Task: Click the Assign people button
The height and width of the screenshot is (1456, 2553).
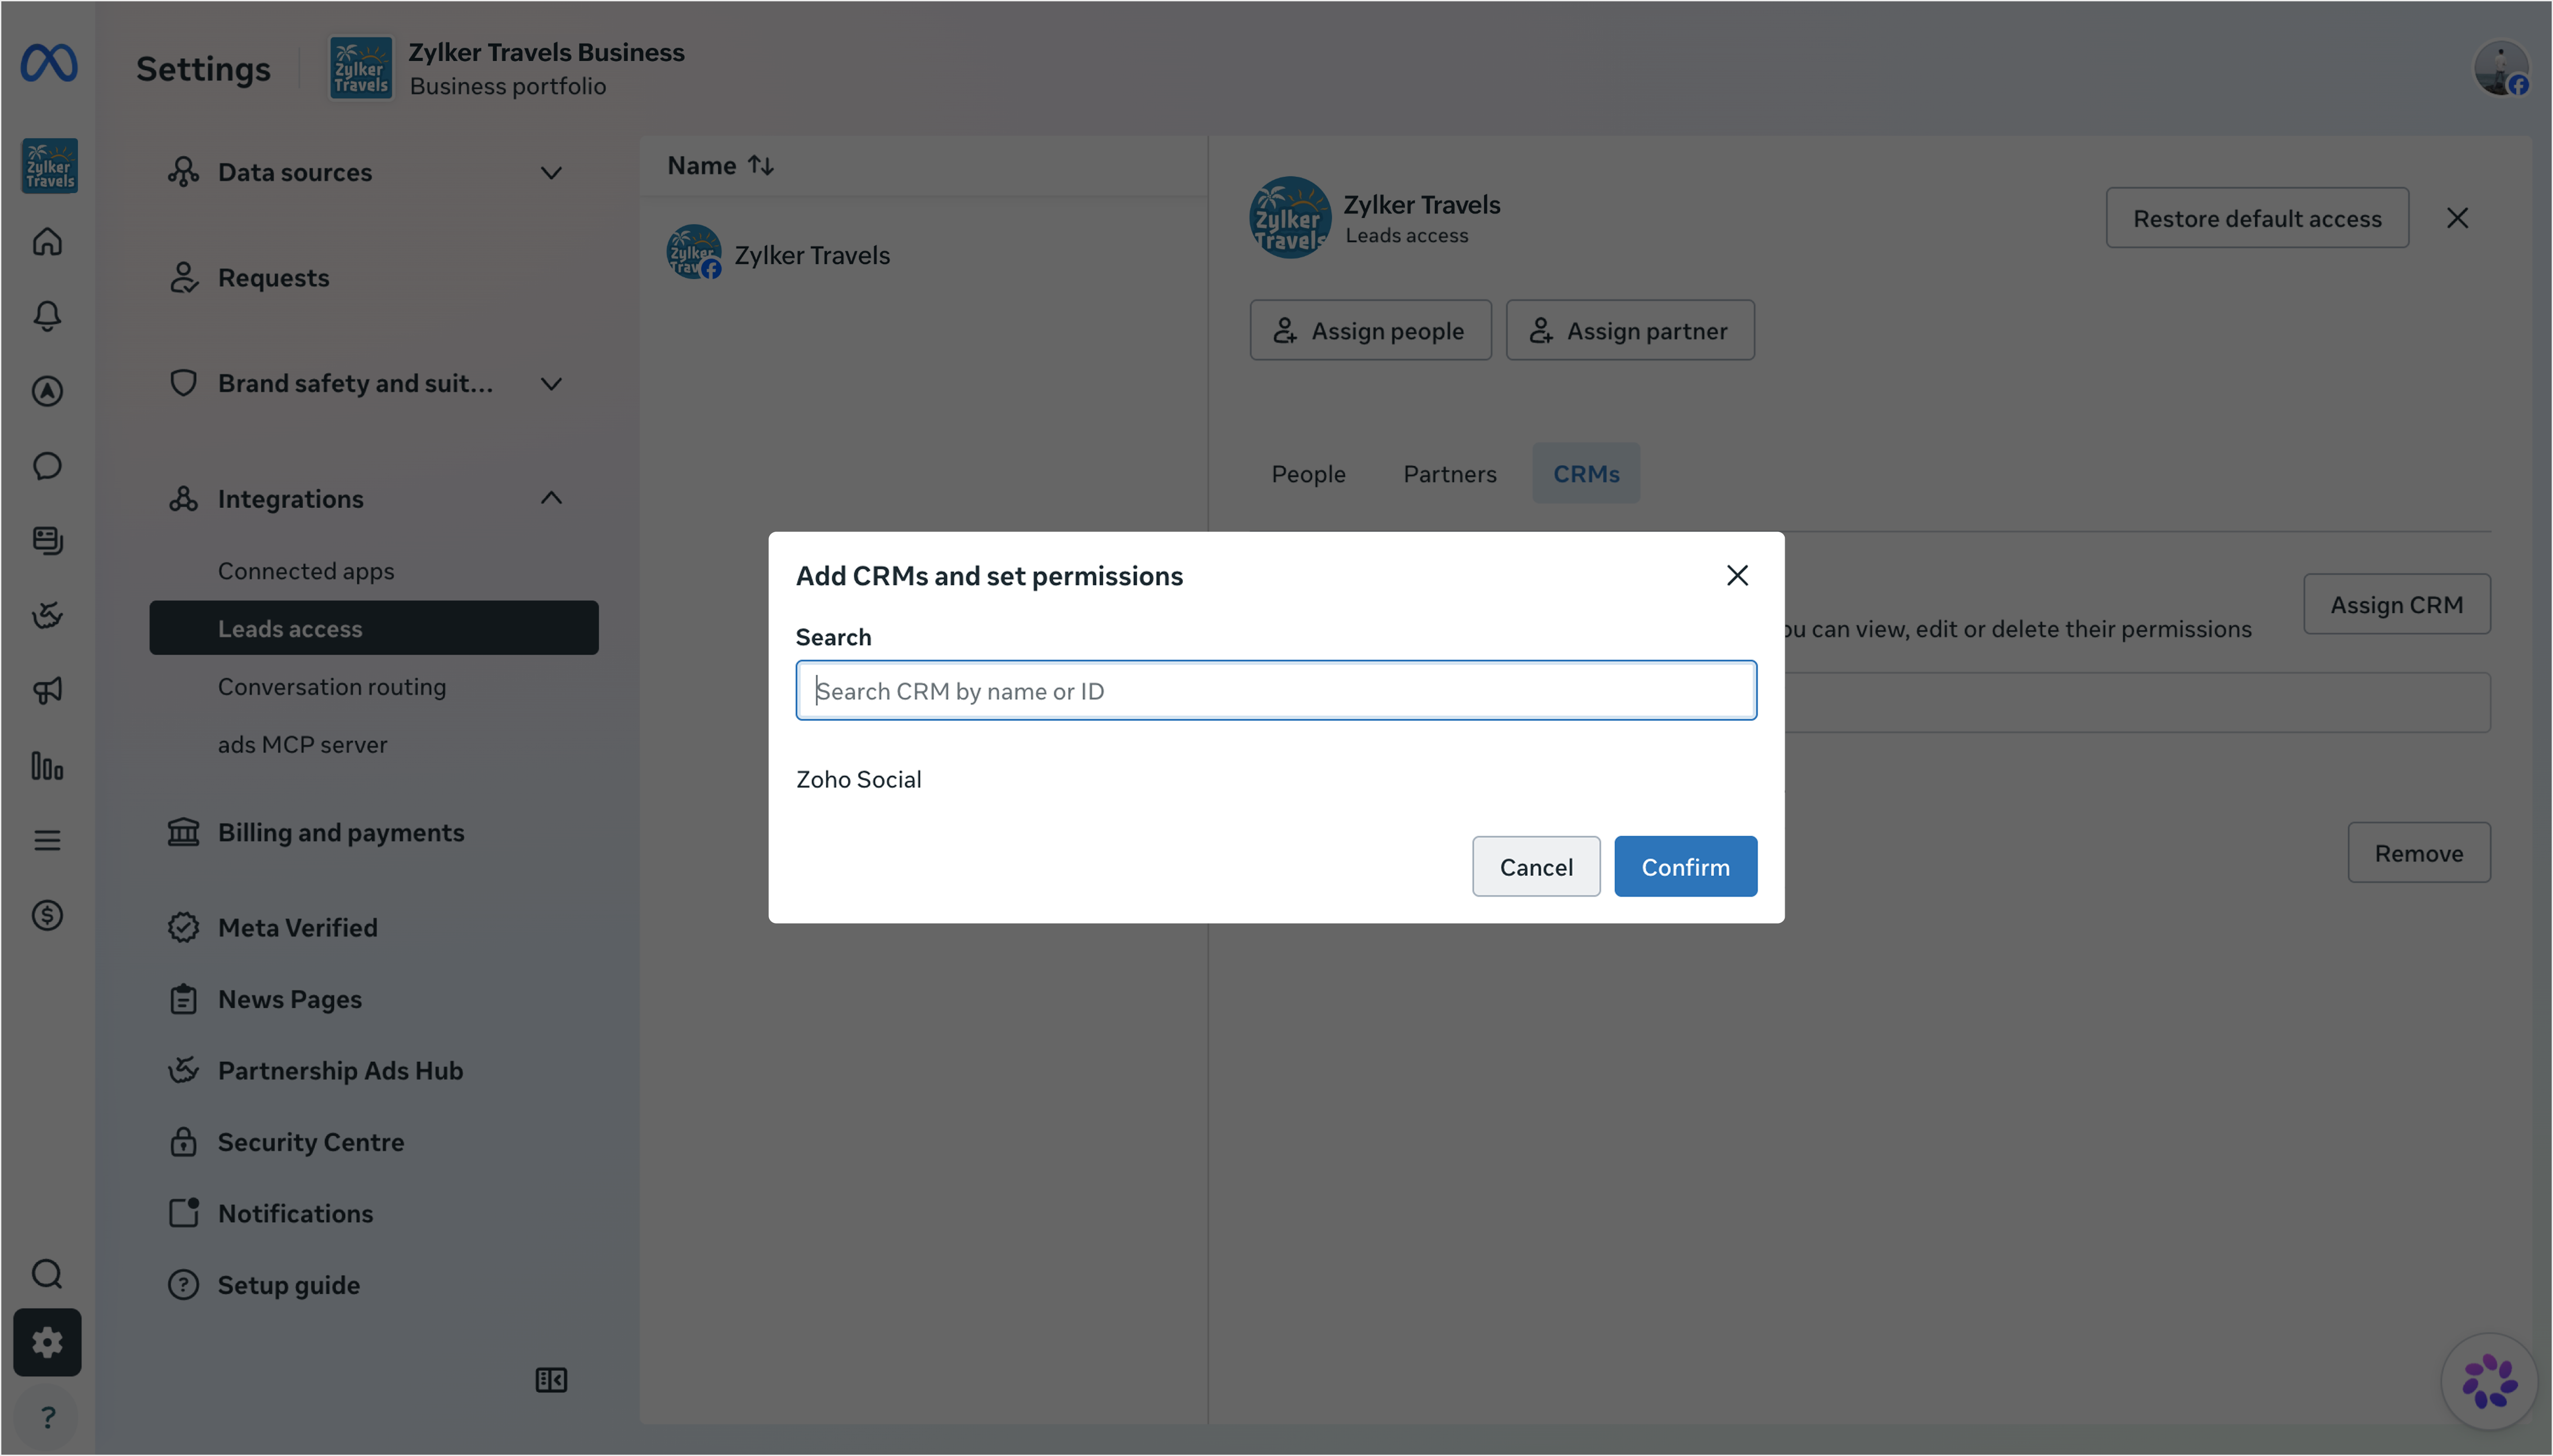Action: tap(1370, 331)
